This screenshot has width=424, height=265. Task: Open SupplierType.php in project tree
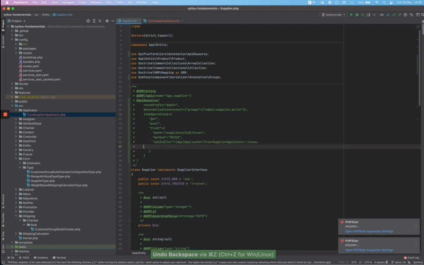[x=43, y=181]
